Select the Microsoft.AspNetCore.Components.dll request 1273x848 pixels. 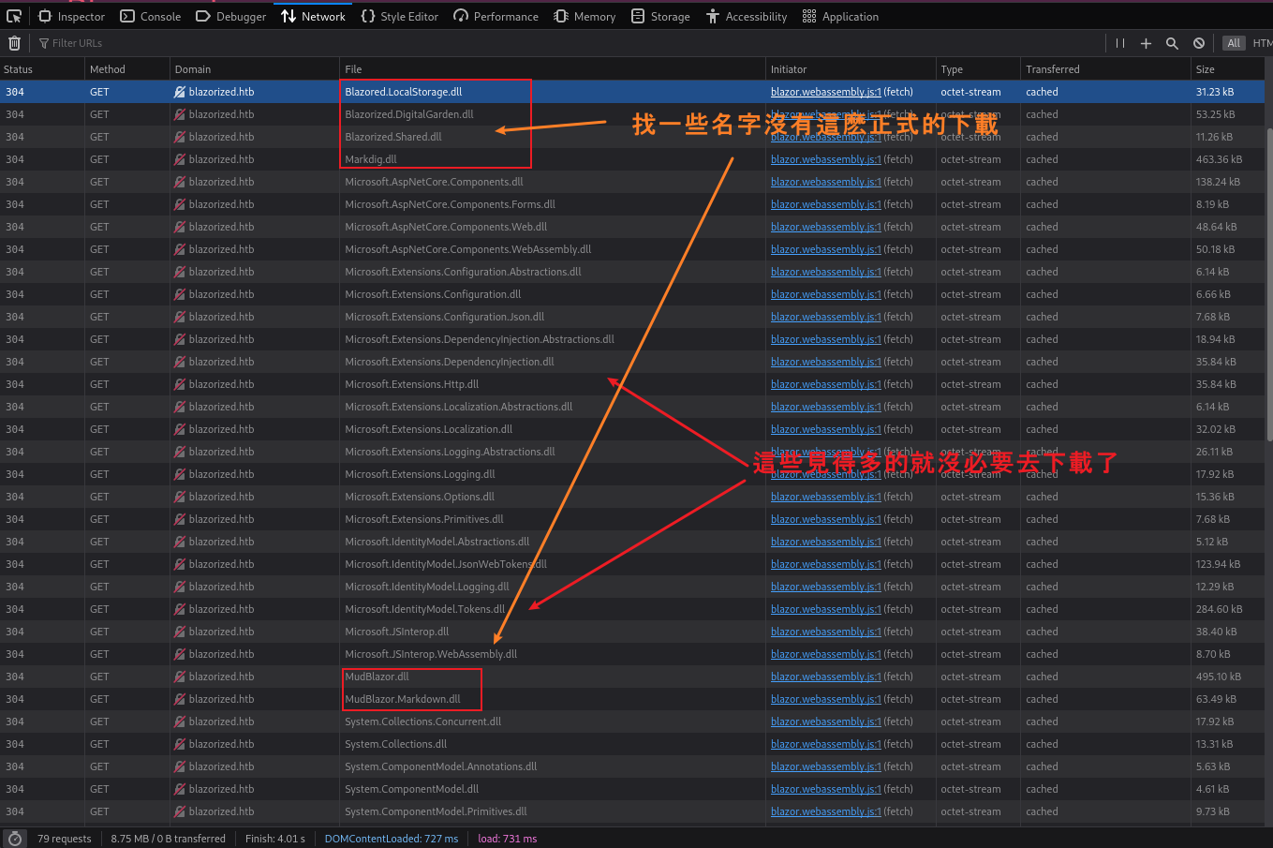click(x=632, y=182)
